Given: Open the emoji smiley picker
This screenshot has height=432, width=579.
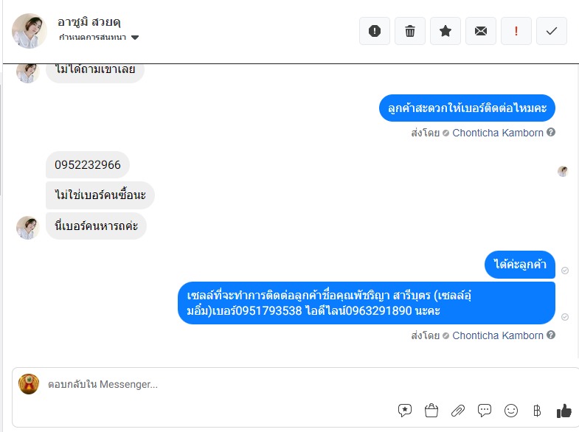Looking at the screenshot, I should click(511, 410).
